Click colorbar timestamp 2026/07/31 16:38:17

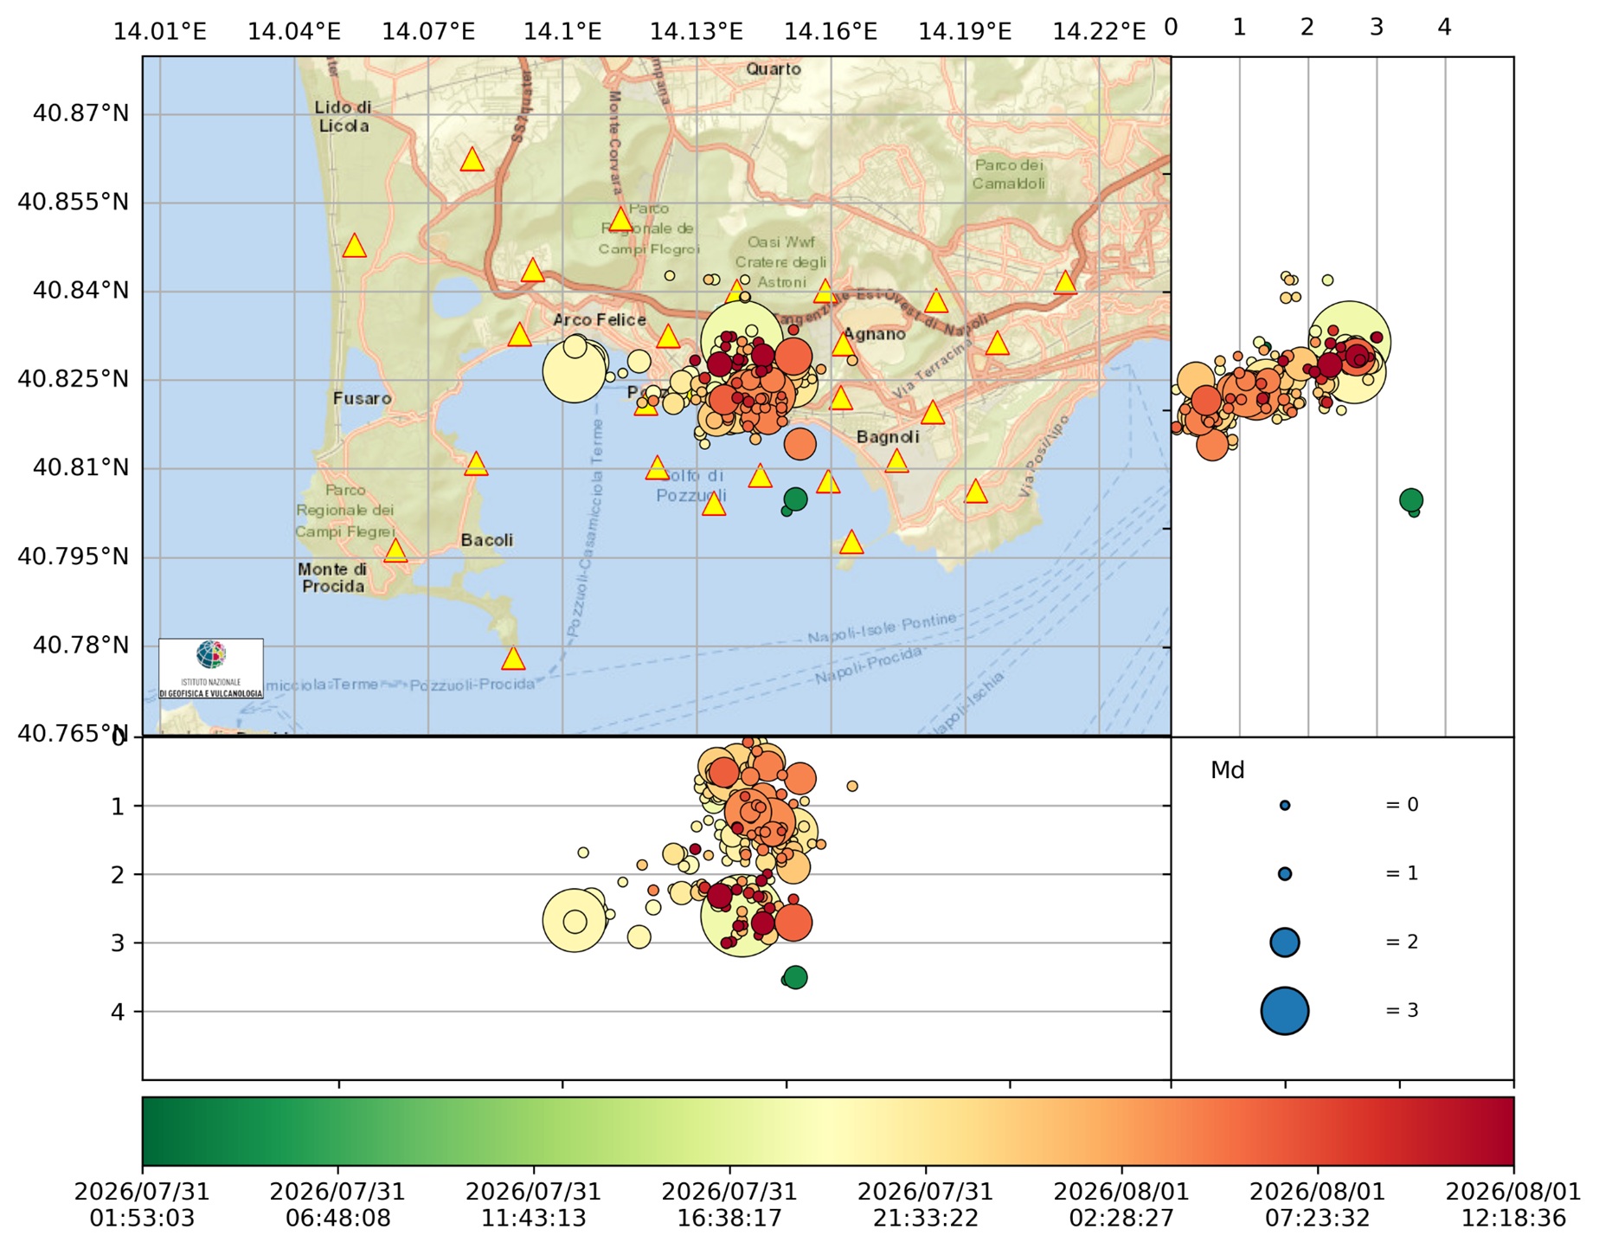(729, 1205)
